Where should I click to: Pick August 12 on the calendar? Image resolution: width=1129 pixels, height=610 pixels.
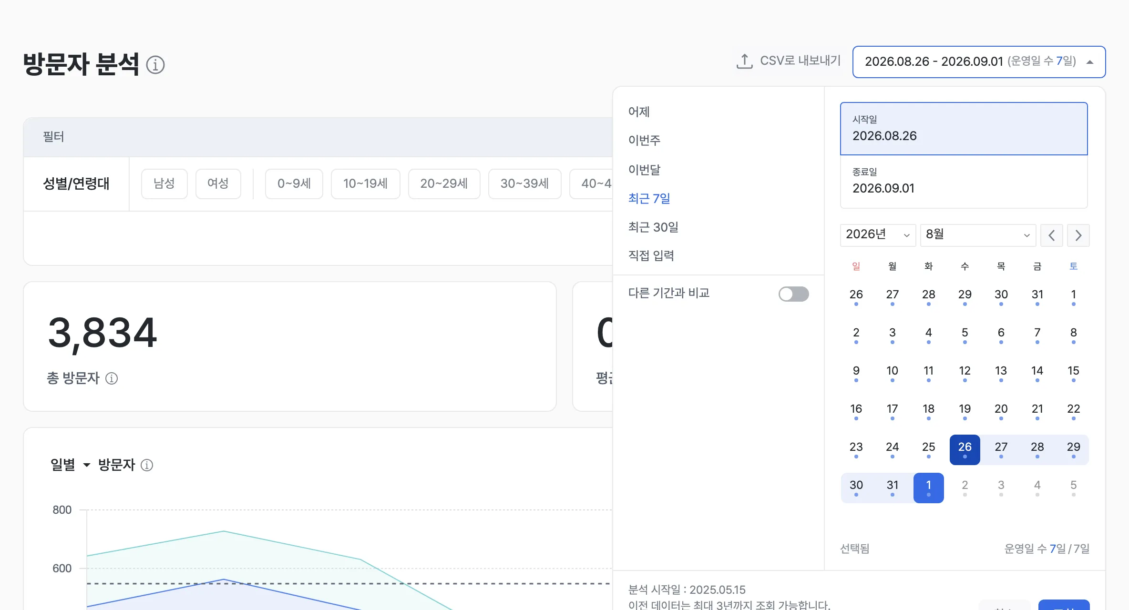(965, 373)
